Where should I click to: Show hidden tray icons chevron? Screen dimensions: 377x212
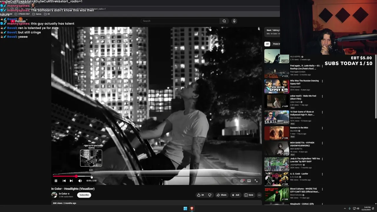tap(345, 208)
